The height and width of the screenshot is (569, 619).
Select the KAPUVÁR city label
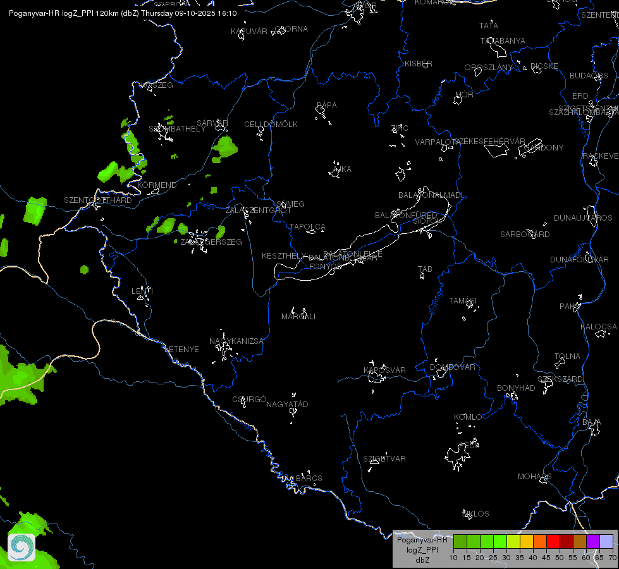[x=249, y=32]
